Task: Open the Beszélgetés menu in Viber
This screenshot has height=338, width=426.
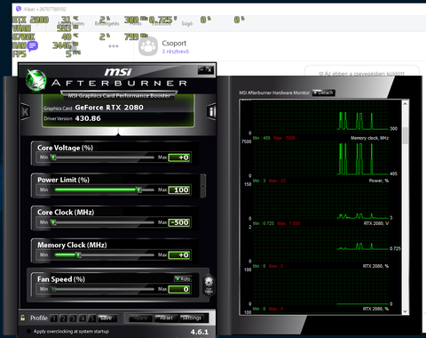Action: pos(106,24)
